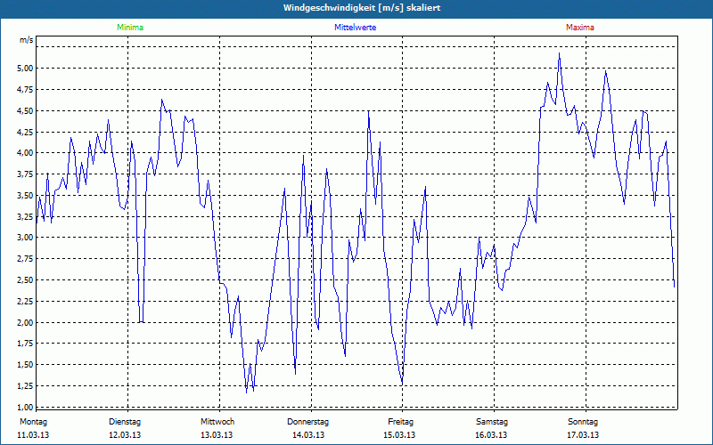Click the 5,00 axis value

click(26, 69)
